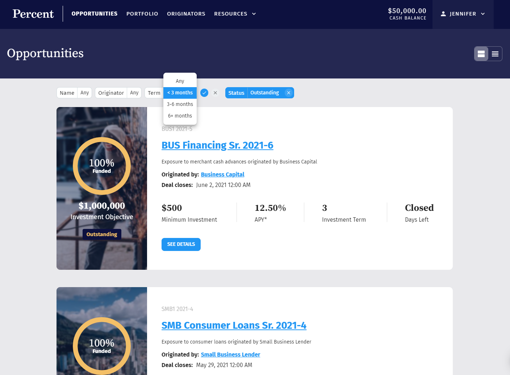Screen dimensions: 510x375
Task: Open the Resources nav item
Action: coord(231,14)
